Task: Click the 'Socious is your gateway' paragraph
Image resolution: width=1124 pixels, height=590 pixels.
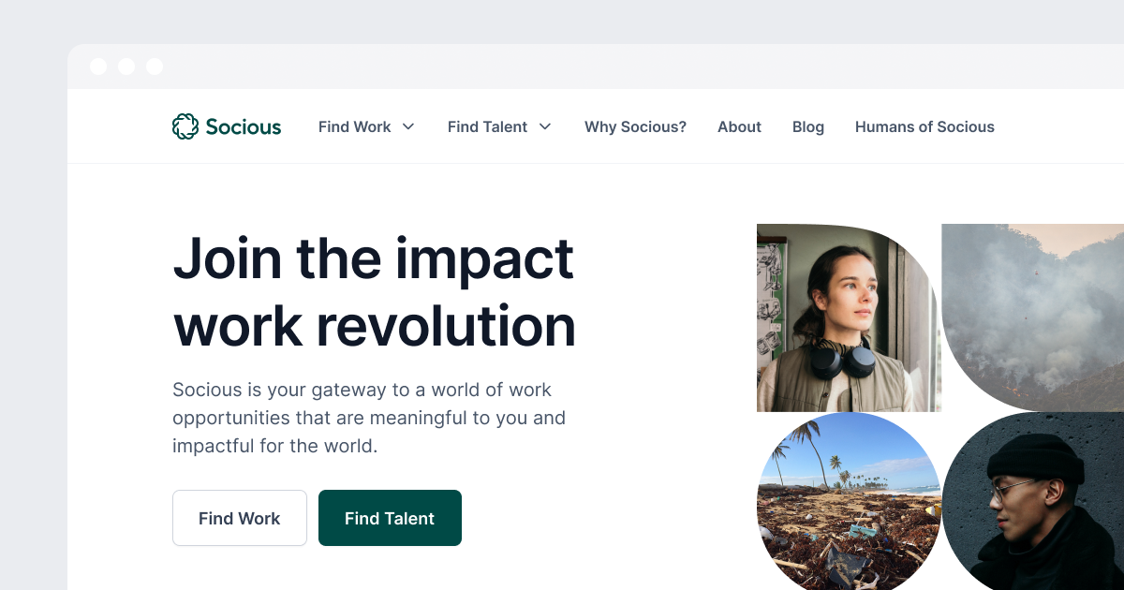Action: (369, 418)
